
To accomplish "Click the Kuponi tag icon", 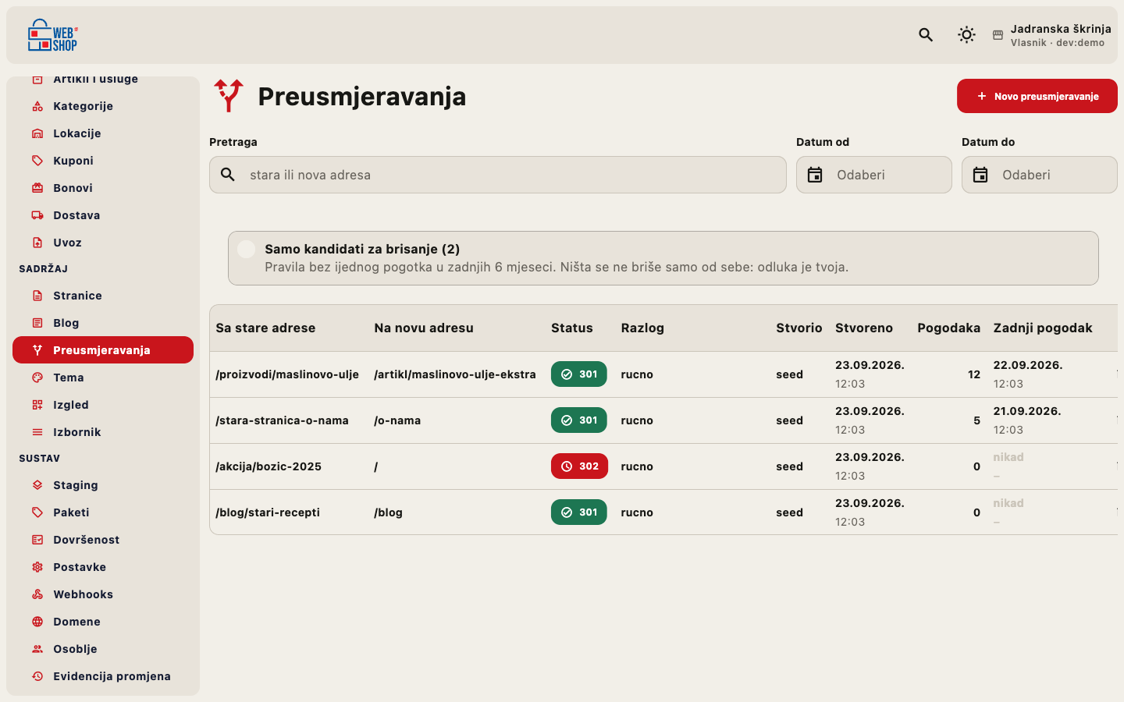I will coord(37,161).
